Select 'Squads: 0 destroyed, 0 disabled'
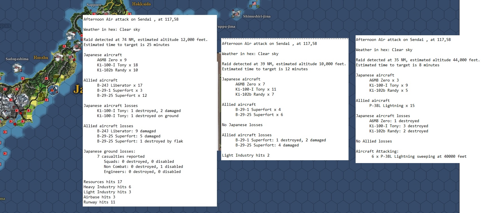 click(139, 162)
